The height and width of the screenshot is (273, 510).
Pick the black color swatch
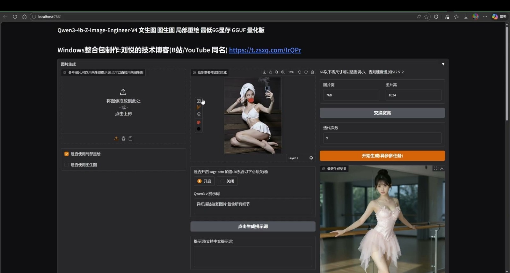tap(199, 129)
